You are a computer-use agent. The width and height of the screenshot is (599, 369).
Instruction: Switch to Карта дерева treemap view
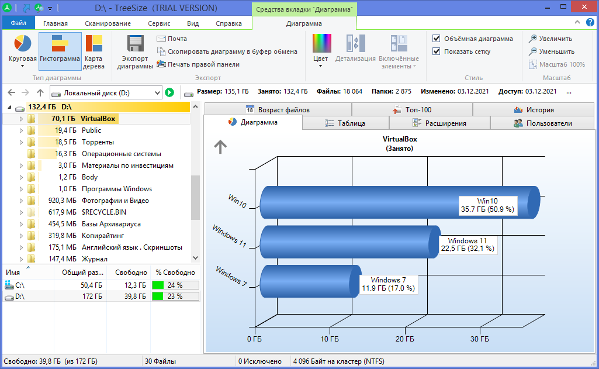click(x=94, y=51)
